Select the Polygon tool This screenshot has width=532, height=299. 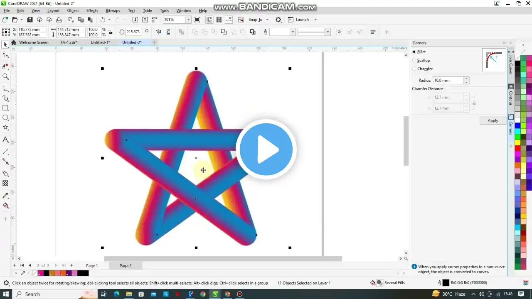(5, 127)
